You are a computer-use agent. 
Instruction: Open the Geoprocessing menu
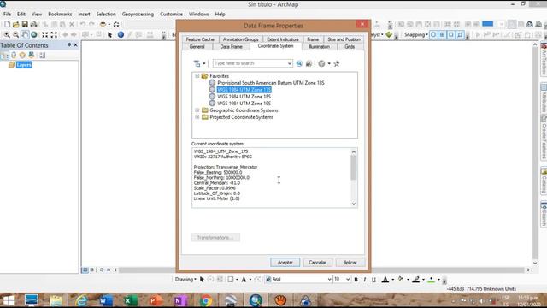coord(138,14)
